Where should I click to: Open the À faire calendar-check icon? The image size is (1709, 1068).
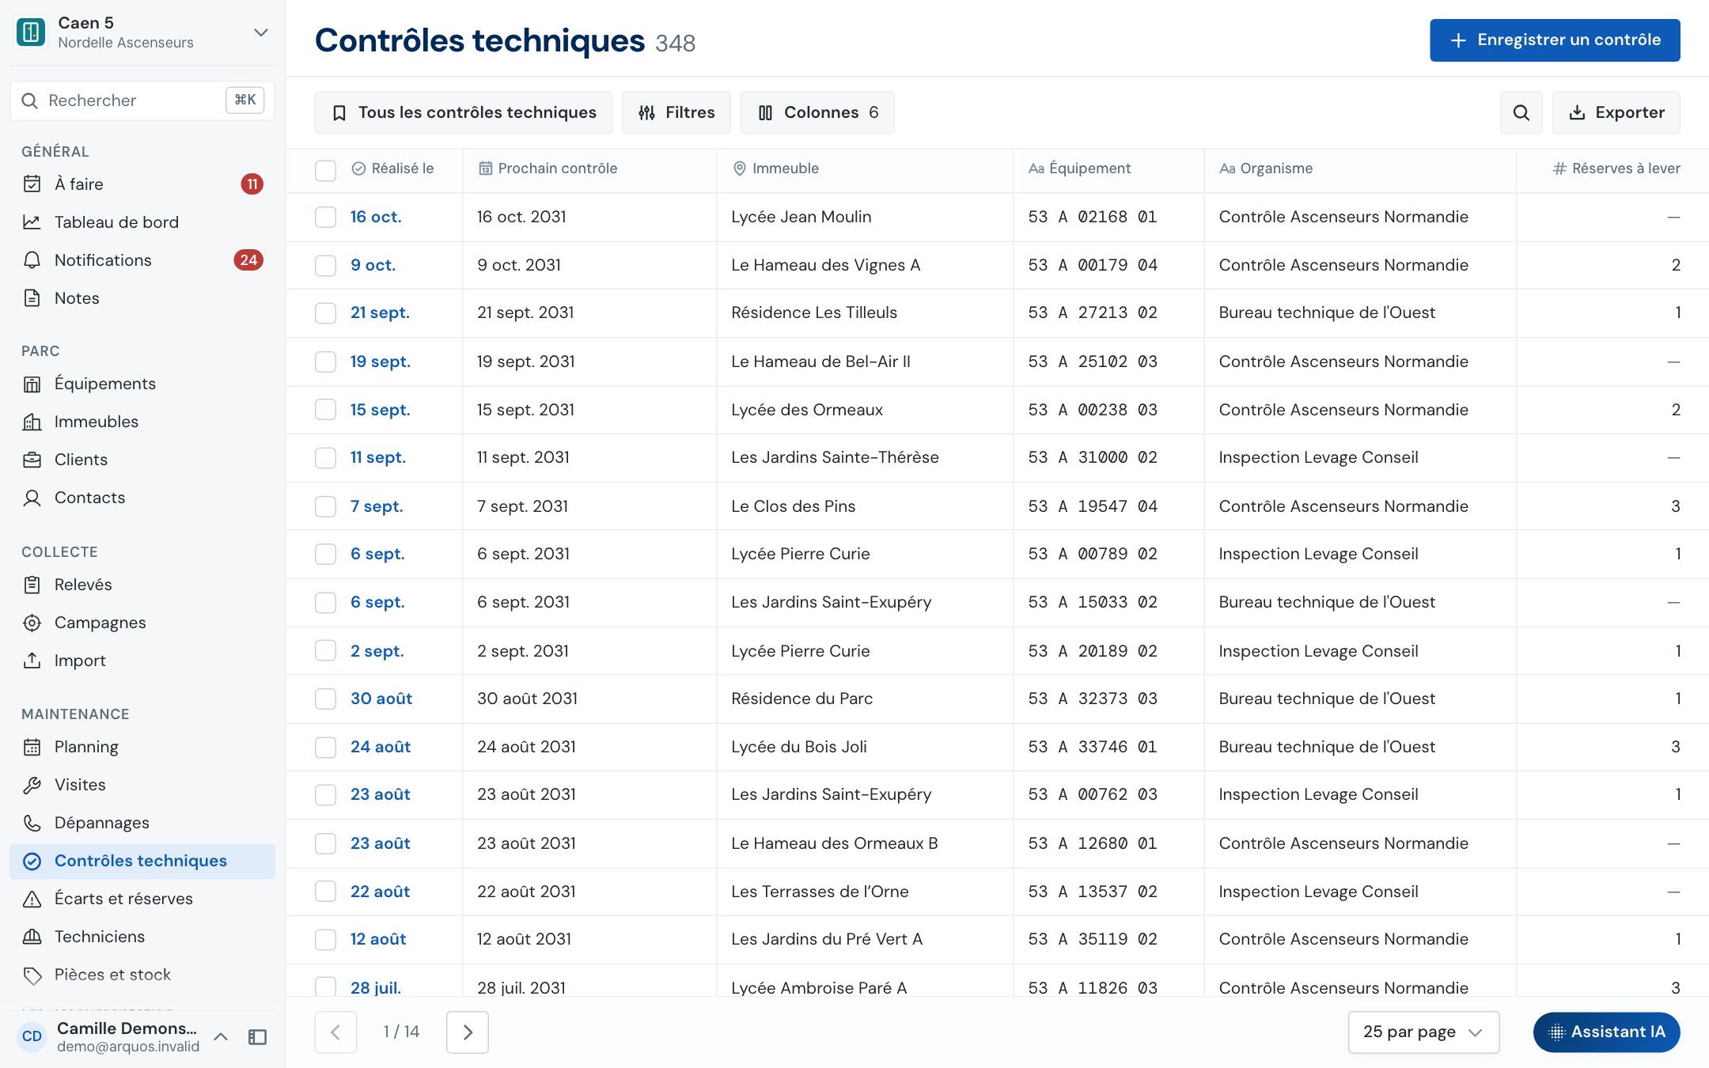[x=32, y=184]
